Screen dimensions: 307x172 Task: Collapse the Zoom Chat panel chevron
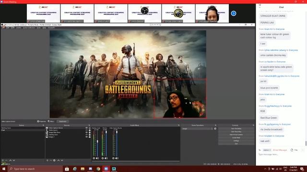point(260,7)
